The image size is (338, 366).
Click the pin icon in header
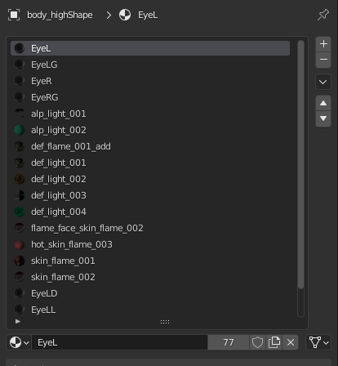323,15
